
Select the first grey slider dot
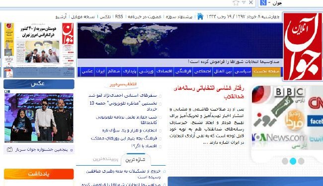285,161
